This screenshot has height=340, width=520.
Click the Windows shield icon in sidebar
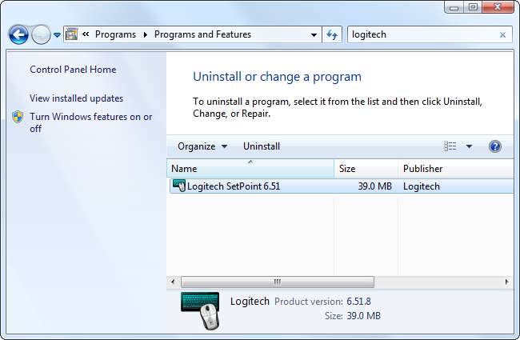click(18, 117)
